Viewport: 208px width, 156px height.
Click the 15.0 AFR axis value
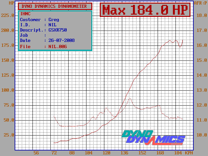pyautogui.click(x=201, y=60)
